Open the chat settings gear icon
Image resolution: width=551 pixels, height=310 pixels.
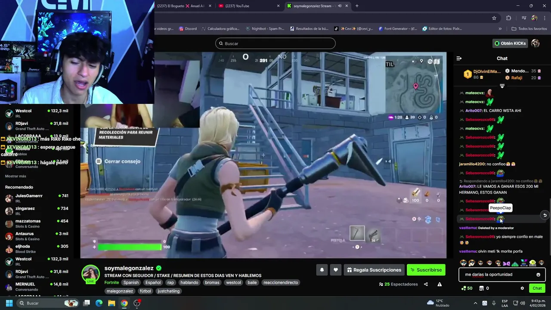click(x=522, y=288)
